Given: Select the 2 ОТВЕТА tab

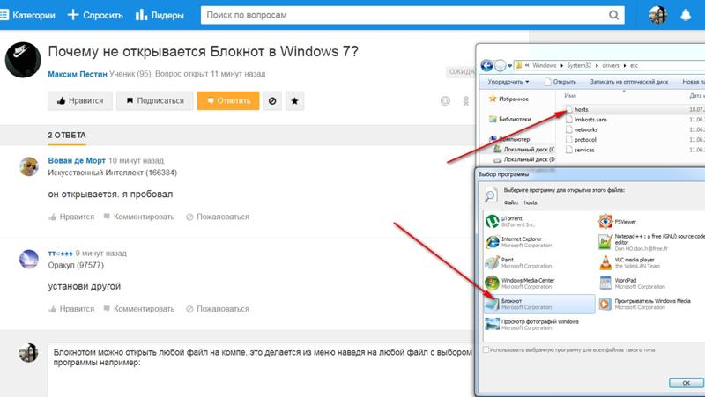Looking at the screenshot, I should [67, 136].
